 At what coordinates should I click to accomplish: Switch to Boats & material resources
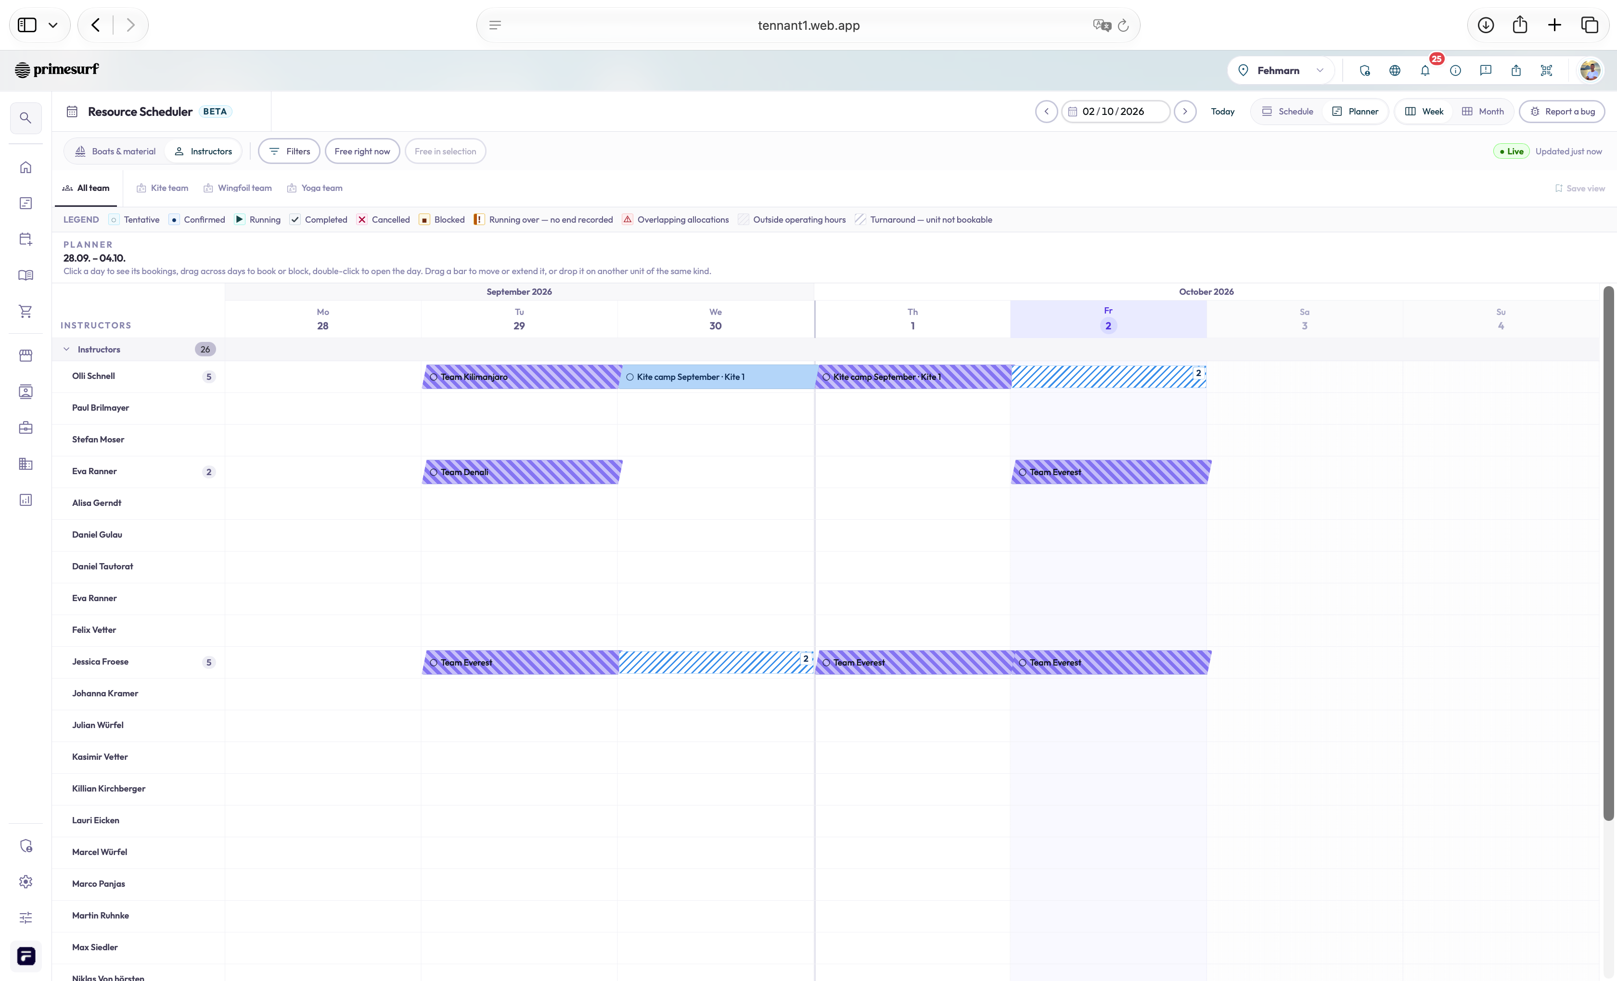pos(115,151)
